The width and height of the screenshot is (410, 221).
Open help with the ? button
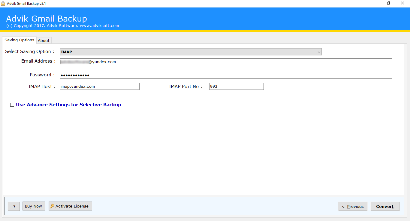tap(14, 206)
